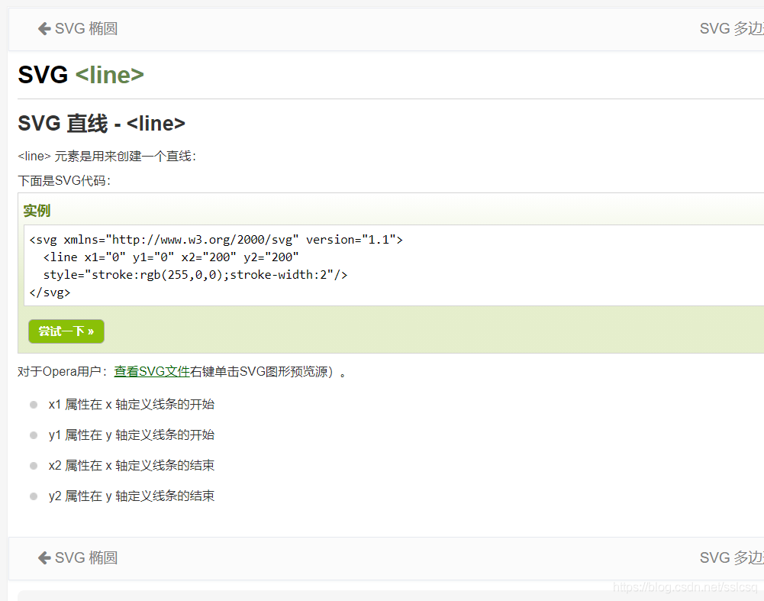The height and width of the screenshot is (601, 764).
Task: Open the bottom SVG 多边 next page link
Action: pyautogui.click(x=731, y=557)
